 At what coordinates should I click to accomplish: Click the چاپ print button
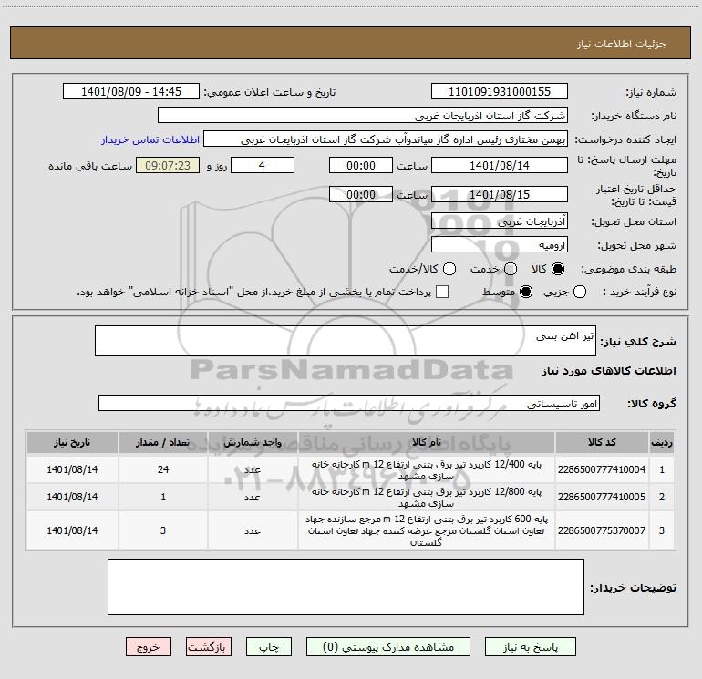(x=269, y=647)
